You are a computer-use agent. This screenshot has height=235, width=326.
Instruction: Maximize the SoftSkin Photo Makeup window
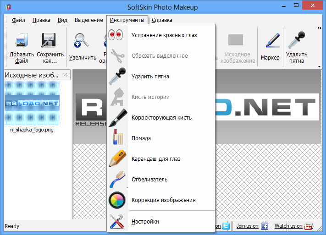point(296,5)
